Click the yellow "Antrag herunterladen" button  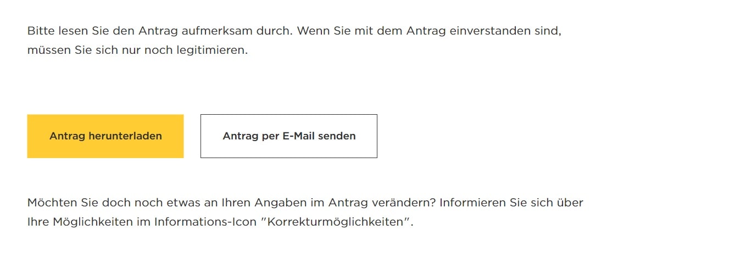105,136
